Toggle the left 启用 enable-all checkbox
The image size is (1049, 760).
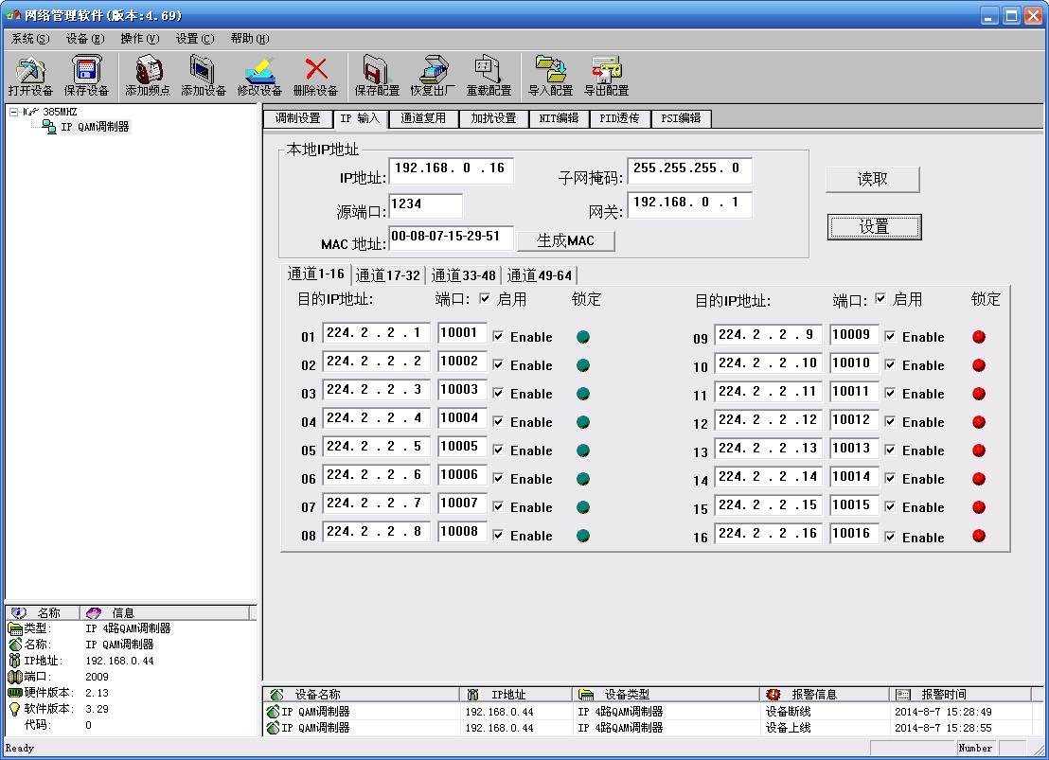(485, 299)
